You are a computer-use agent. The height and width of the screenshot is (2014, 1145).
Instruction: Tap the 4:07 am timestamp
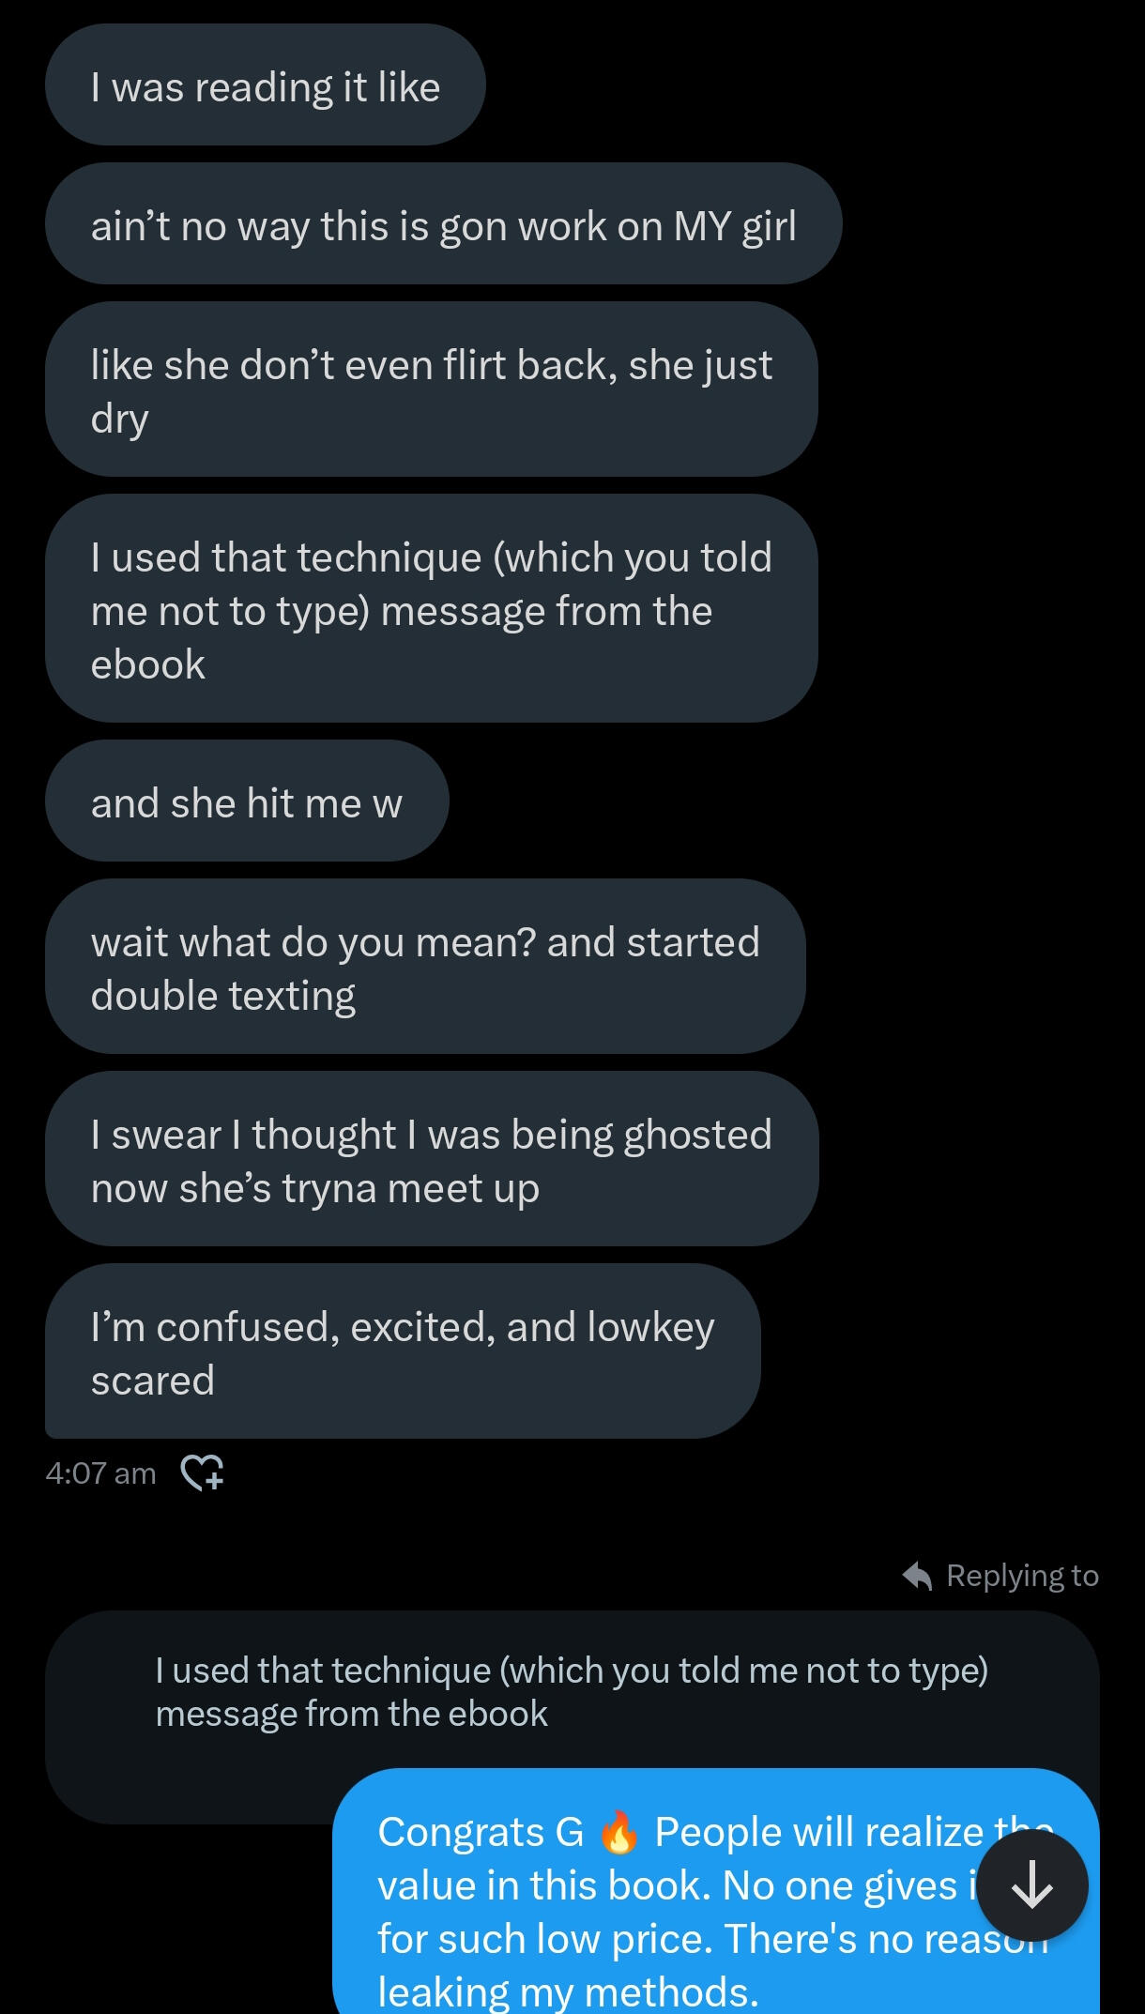click(100, 1473)
